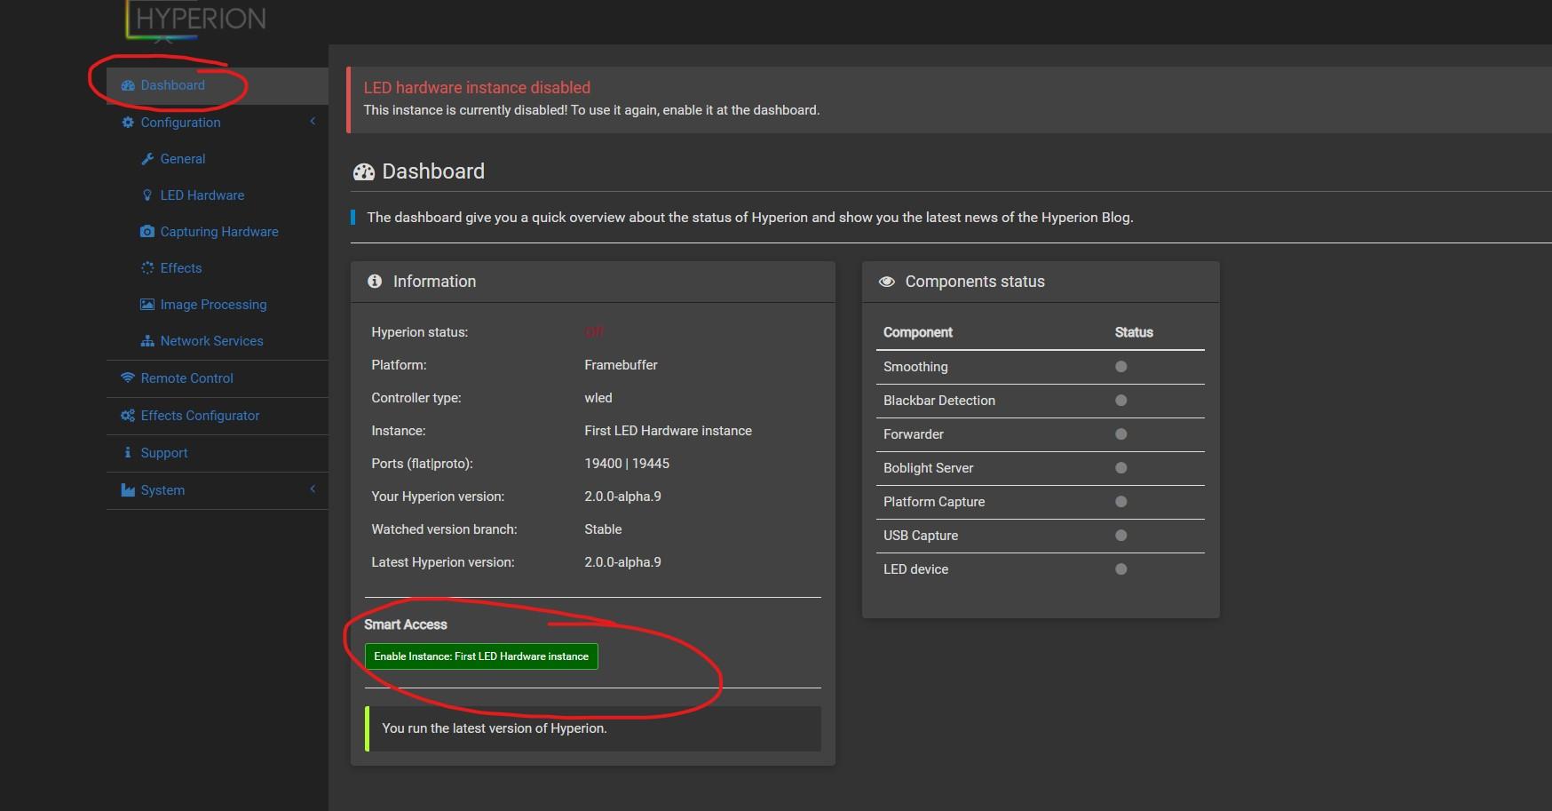Open the System sidebar entry
Image resolution: width=1552 pixels, height=811 pixels.
pyautogui.click(x=162, y=490)
